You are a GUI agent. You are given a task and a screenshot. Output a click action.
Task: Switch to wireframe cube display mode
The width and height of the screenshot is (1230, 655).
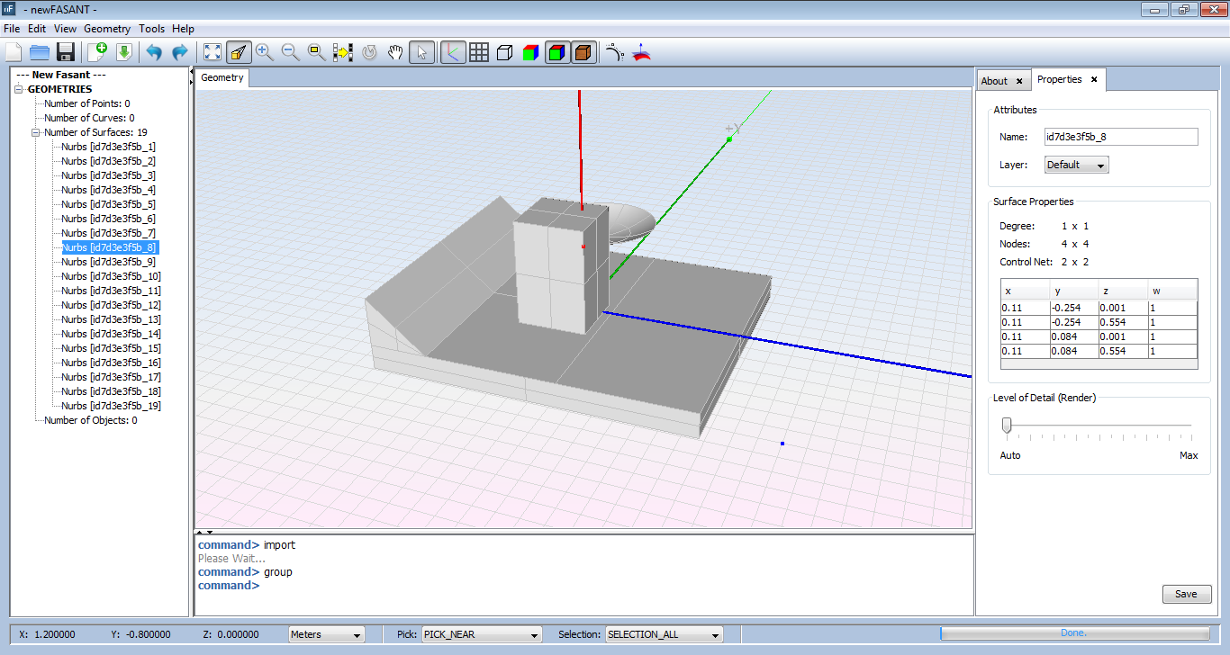tap(503, 51)
